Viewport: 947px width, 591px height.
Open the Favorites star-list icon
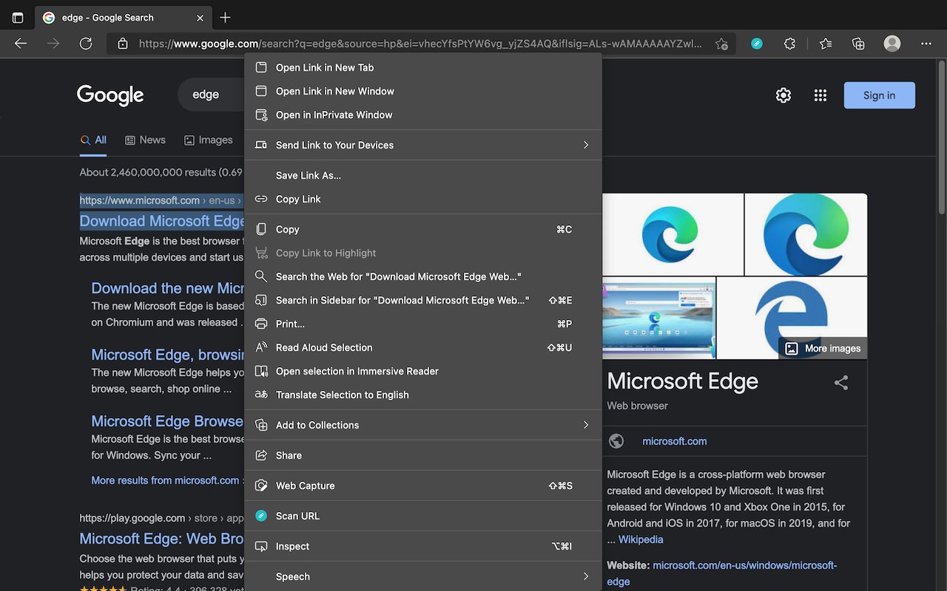tap(826, 44)
